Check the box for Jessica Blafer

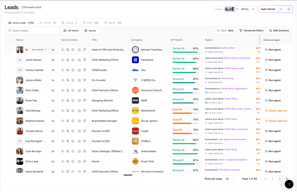[x=9, y=80]
